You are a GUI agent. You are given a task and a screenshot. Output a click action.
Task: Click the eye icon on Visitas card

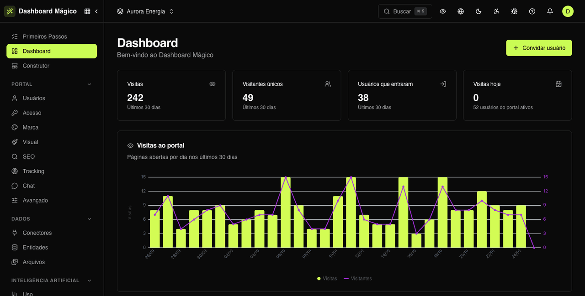coord(213,84)
